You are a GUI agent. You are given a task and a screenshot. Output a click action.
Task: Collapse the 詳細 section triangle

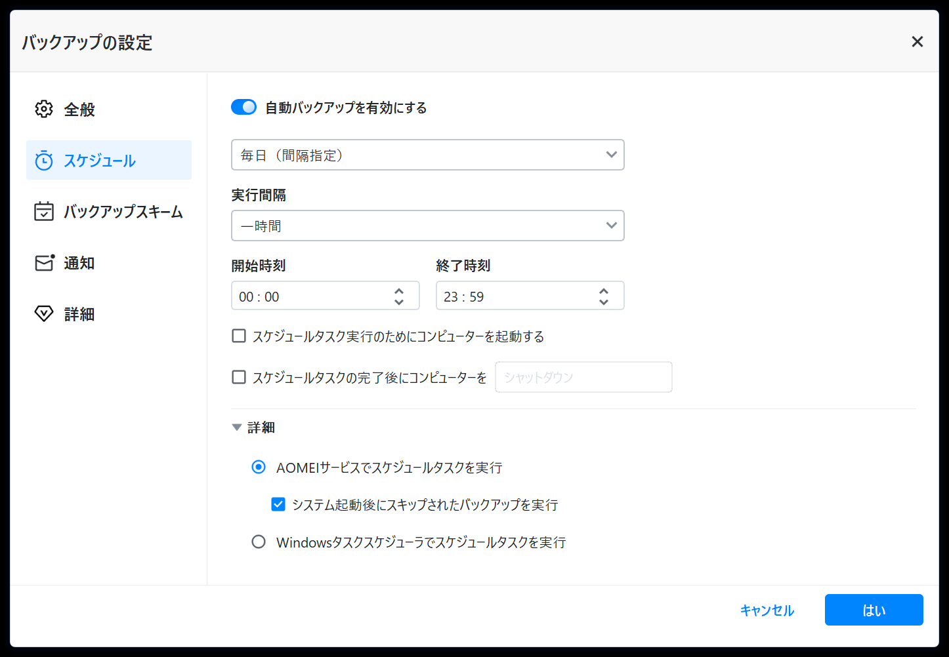point(237,428)
